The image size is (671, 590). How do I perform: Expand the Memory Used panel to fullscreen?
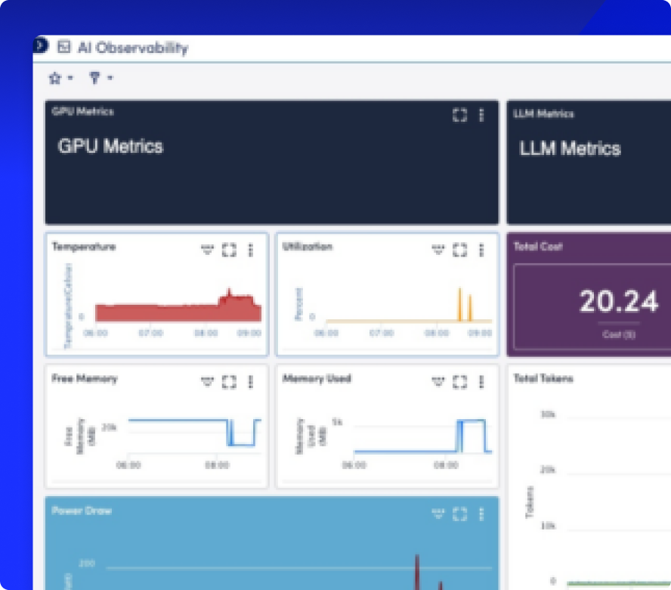click(459, 381)
